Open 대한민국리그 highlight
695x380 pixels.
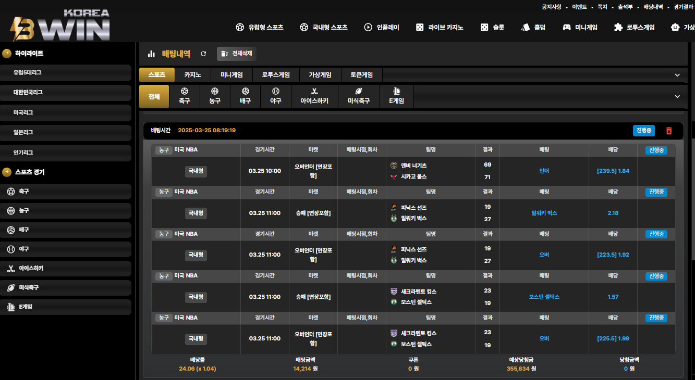tap(66, 93)
